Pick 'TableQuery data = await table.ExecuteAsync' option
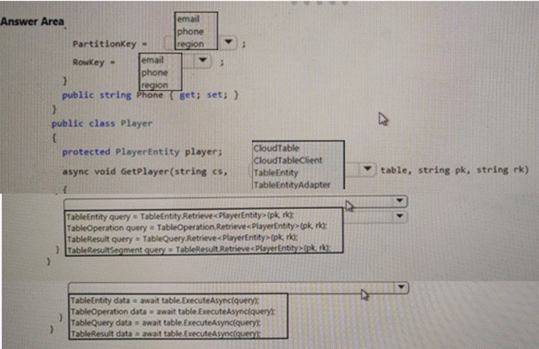Image resolution: width=539 pixels, height=349 pixels. click(166, 323)
